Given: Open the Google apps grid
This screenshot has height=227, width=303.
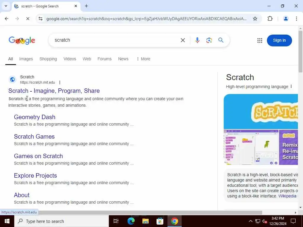Looking at the screenshot, I should click(260, 40).
